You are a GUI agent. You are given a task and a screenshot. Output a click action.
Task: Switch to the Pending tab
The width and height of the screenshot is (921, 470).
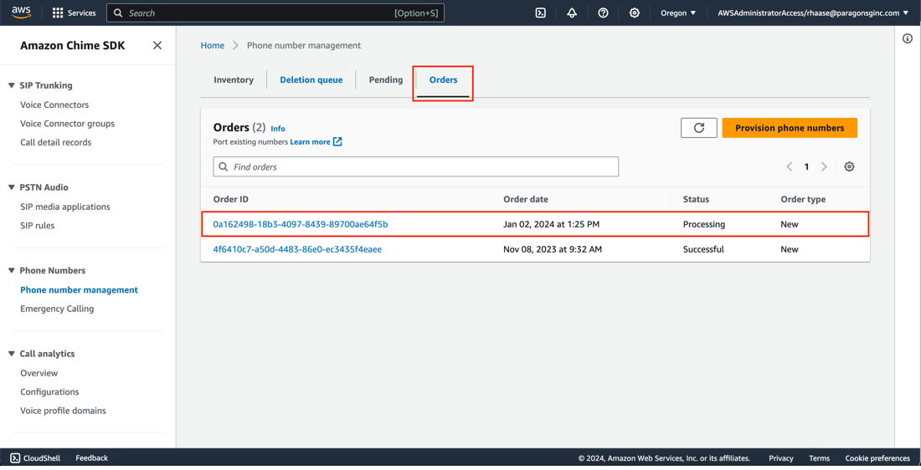click(x=386, y=79)
